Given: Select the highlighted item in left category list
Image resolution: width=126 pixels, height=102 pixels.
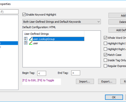Looking at the screenshot, I should [x=9, y=43].
